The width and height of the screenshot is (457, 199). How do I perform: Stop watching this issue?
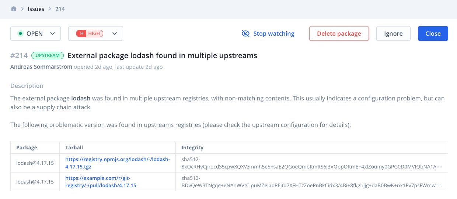(268, 33)
